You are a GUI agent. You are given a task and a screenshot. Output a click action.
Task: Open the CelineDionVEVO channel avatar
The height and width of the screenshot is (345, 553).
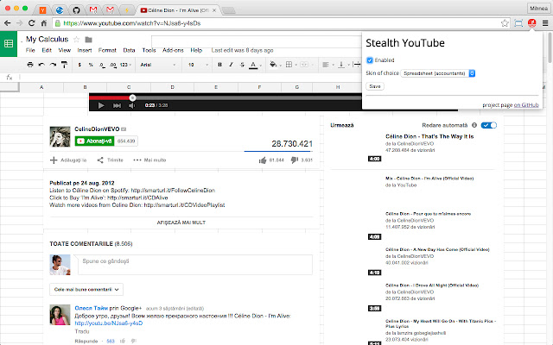pos(60,136)
